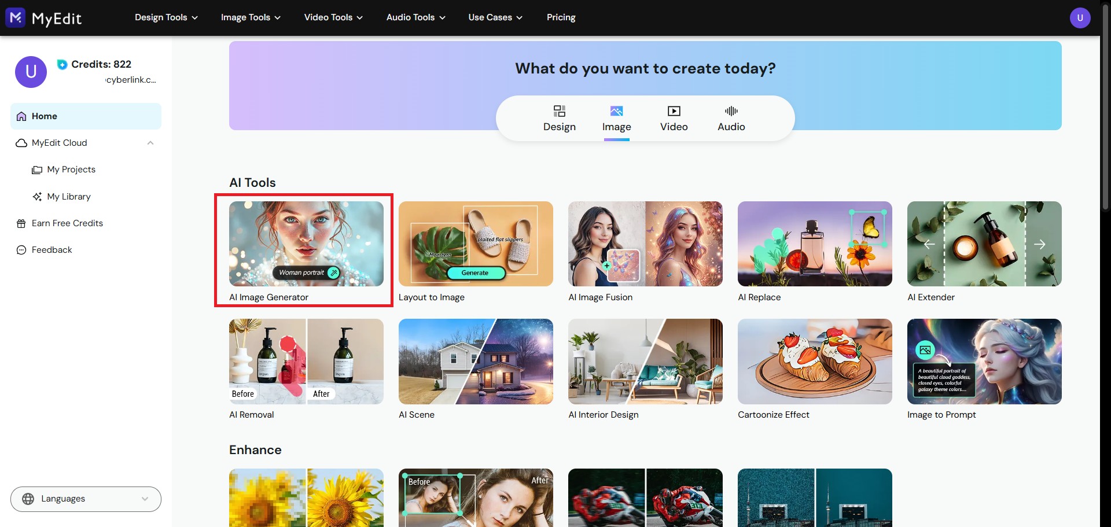Click the 'AI Image Fusion' caption text
1111x527 pixels.
pyautogui.click(x=601, y=297)
